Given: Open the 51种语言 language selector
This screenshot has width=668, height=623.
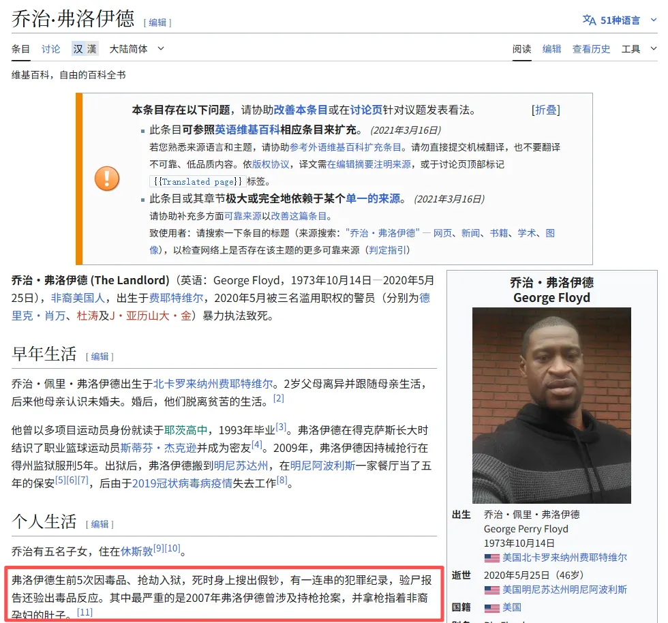Looking at the screenshot, I should pos(620,20).
